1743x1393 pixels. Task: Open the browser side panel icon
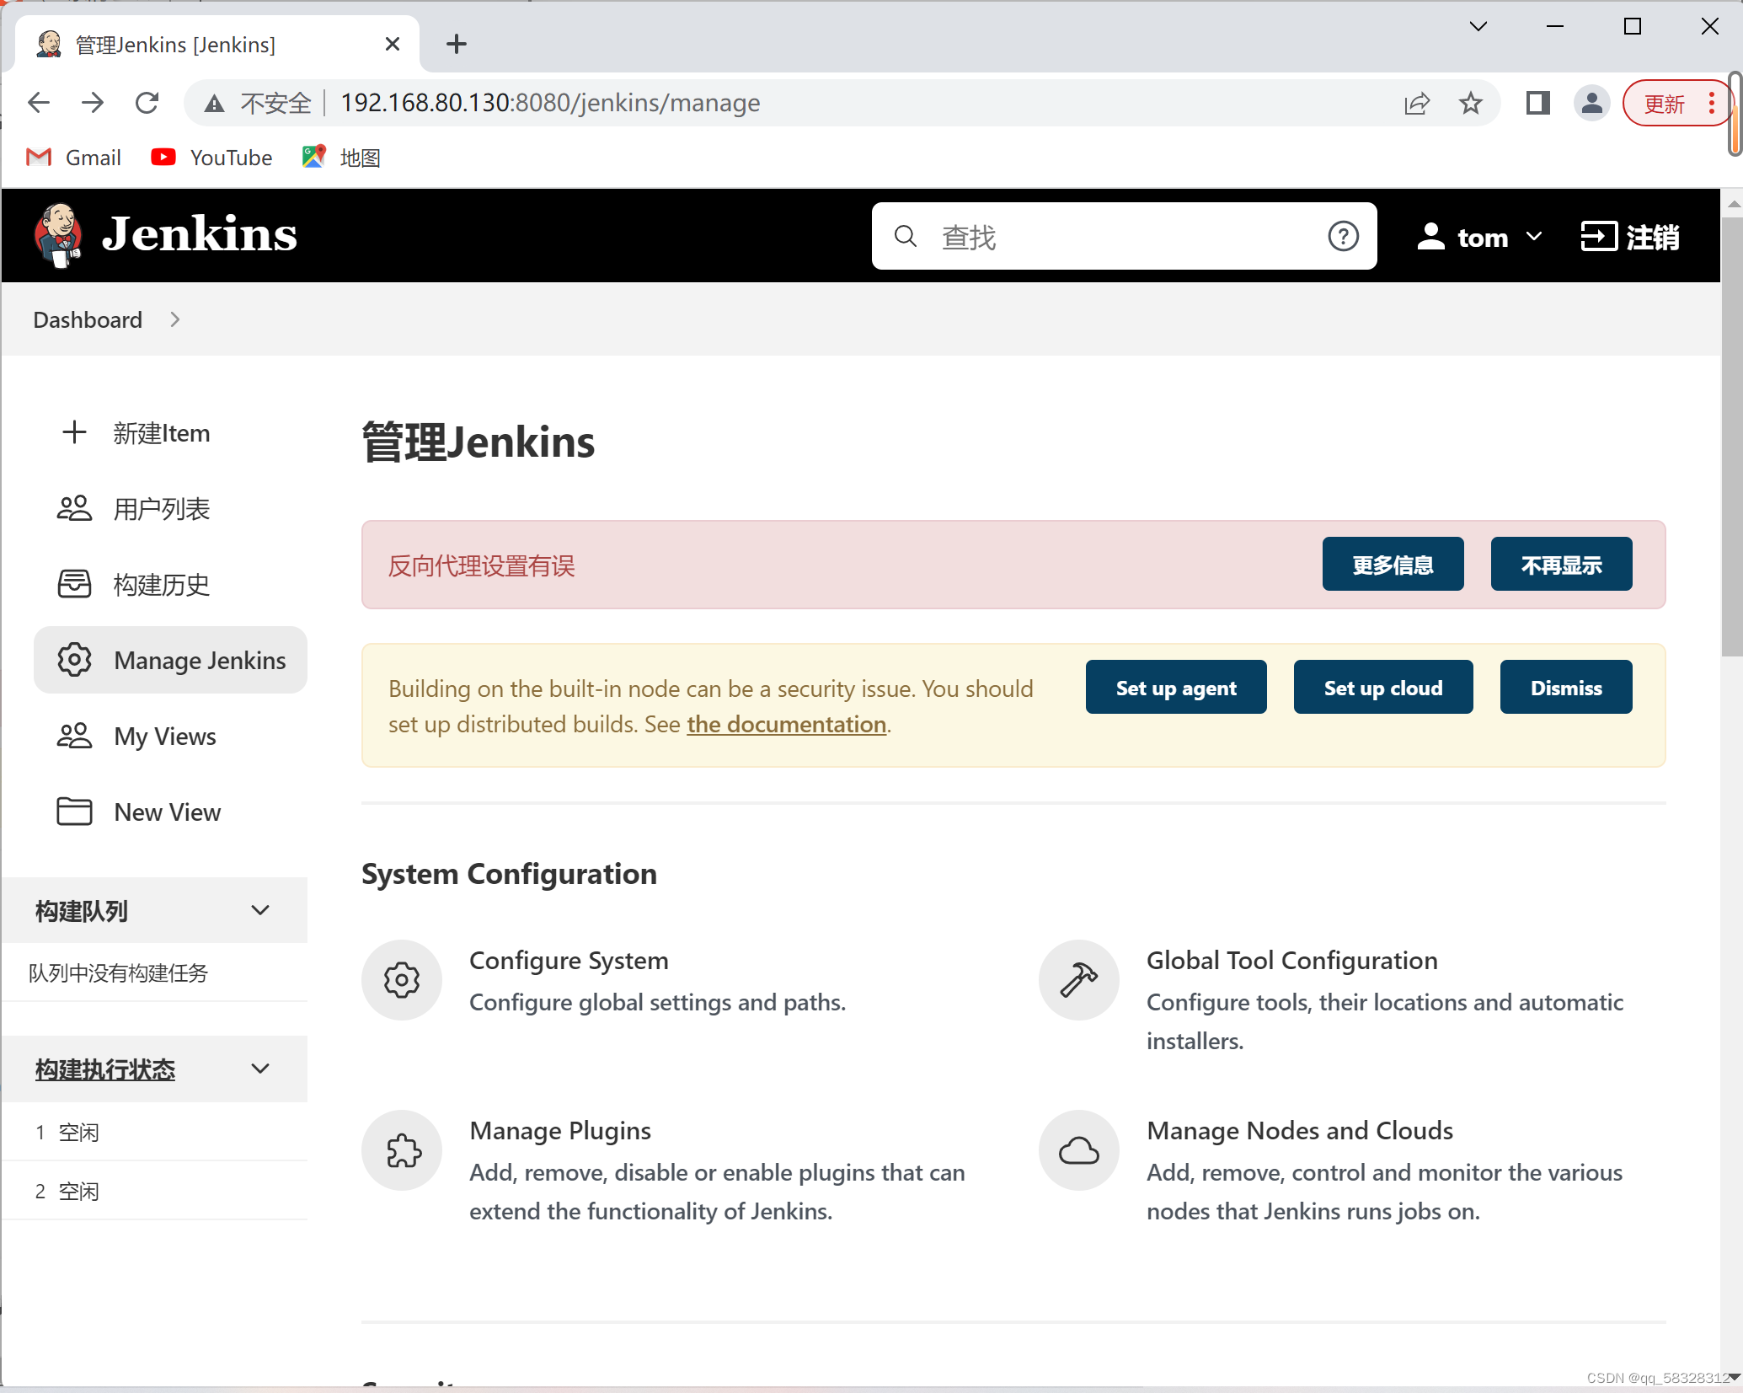pos(1537,103)
